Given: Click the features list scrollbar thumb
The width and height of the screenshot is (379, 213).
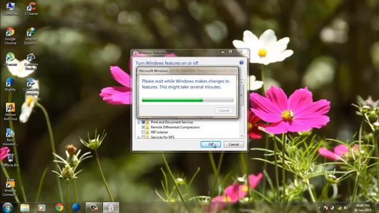Looking at the screenshot, I should [242, 95].
